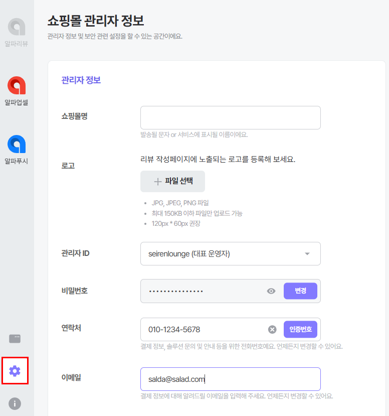Click the 이메일 field with salda@salad.com
Screen dimensions: 389x416
[230, 379]
